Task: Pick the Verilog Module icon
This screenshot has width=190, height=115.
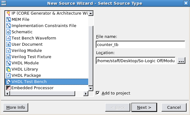Action: 8,51
